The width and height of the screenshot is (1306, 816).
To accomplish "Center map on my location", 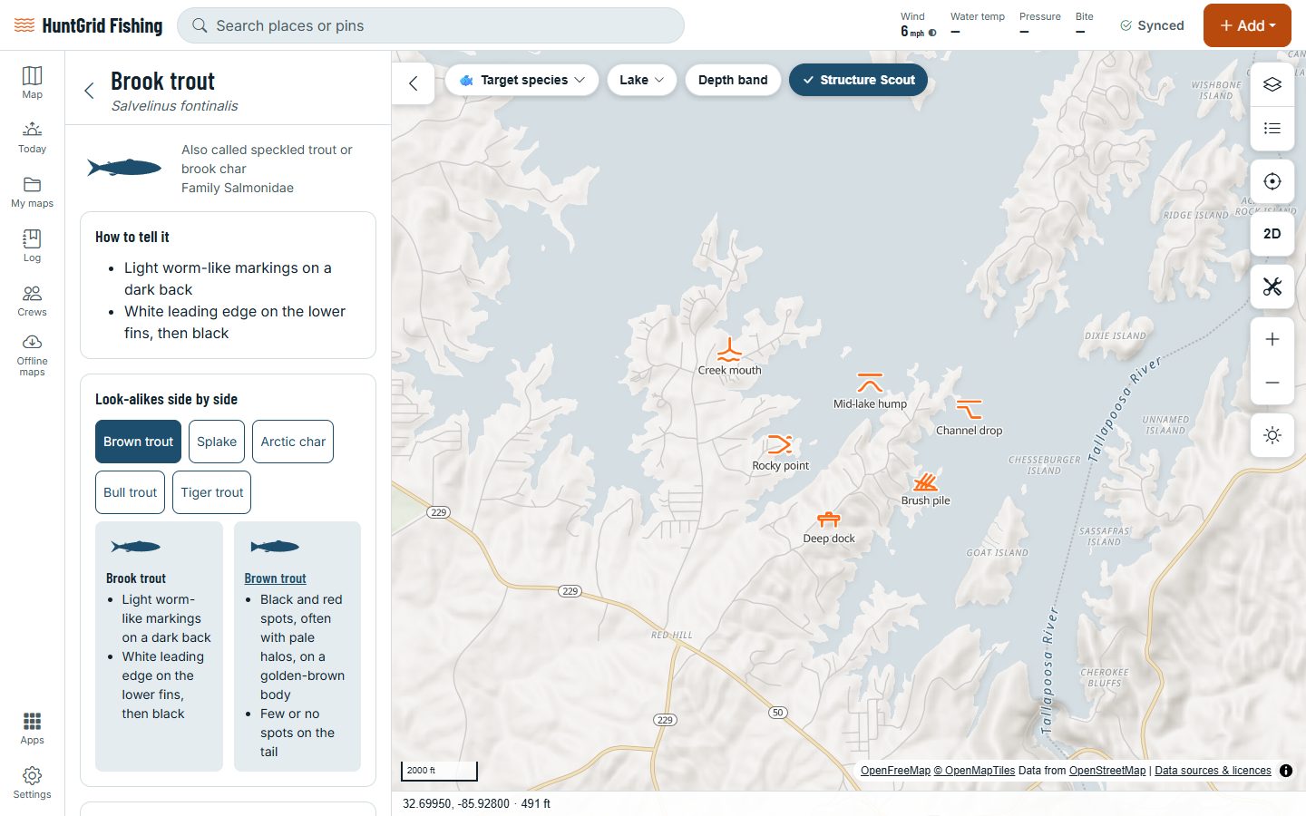I will click(x=1272, y=181).
